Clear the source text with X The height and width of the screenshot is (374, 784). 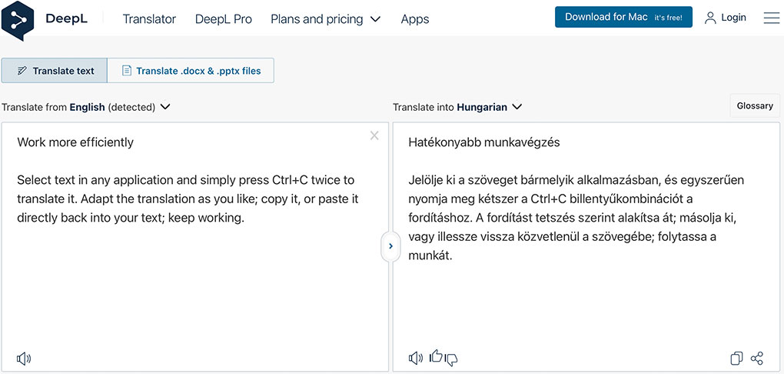[x=374, y=135]
